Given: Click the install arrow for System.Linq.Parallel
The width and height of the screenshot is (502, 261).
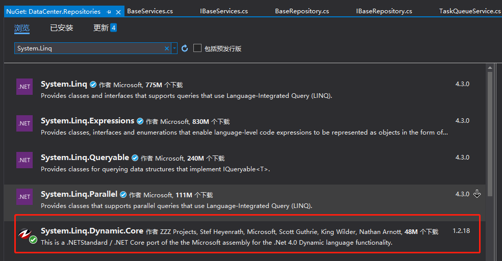Looking at the screenshot, I should point(477,194).
